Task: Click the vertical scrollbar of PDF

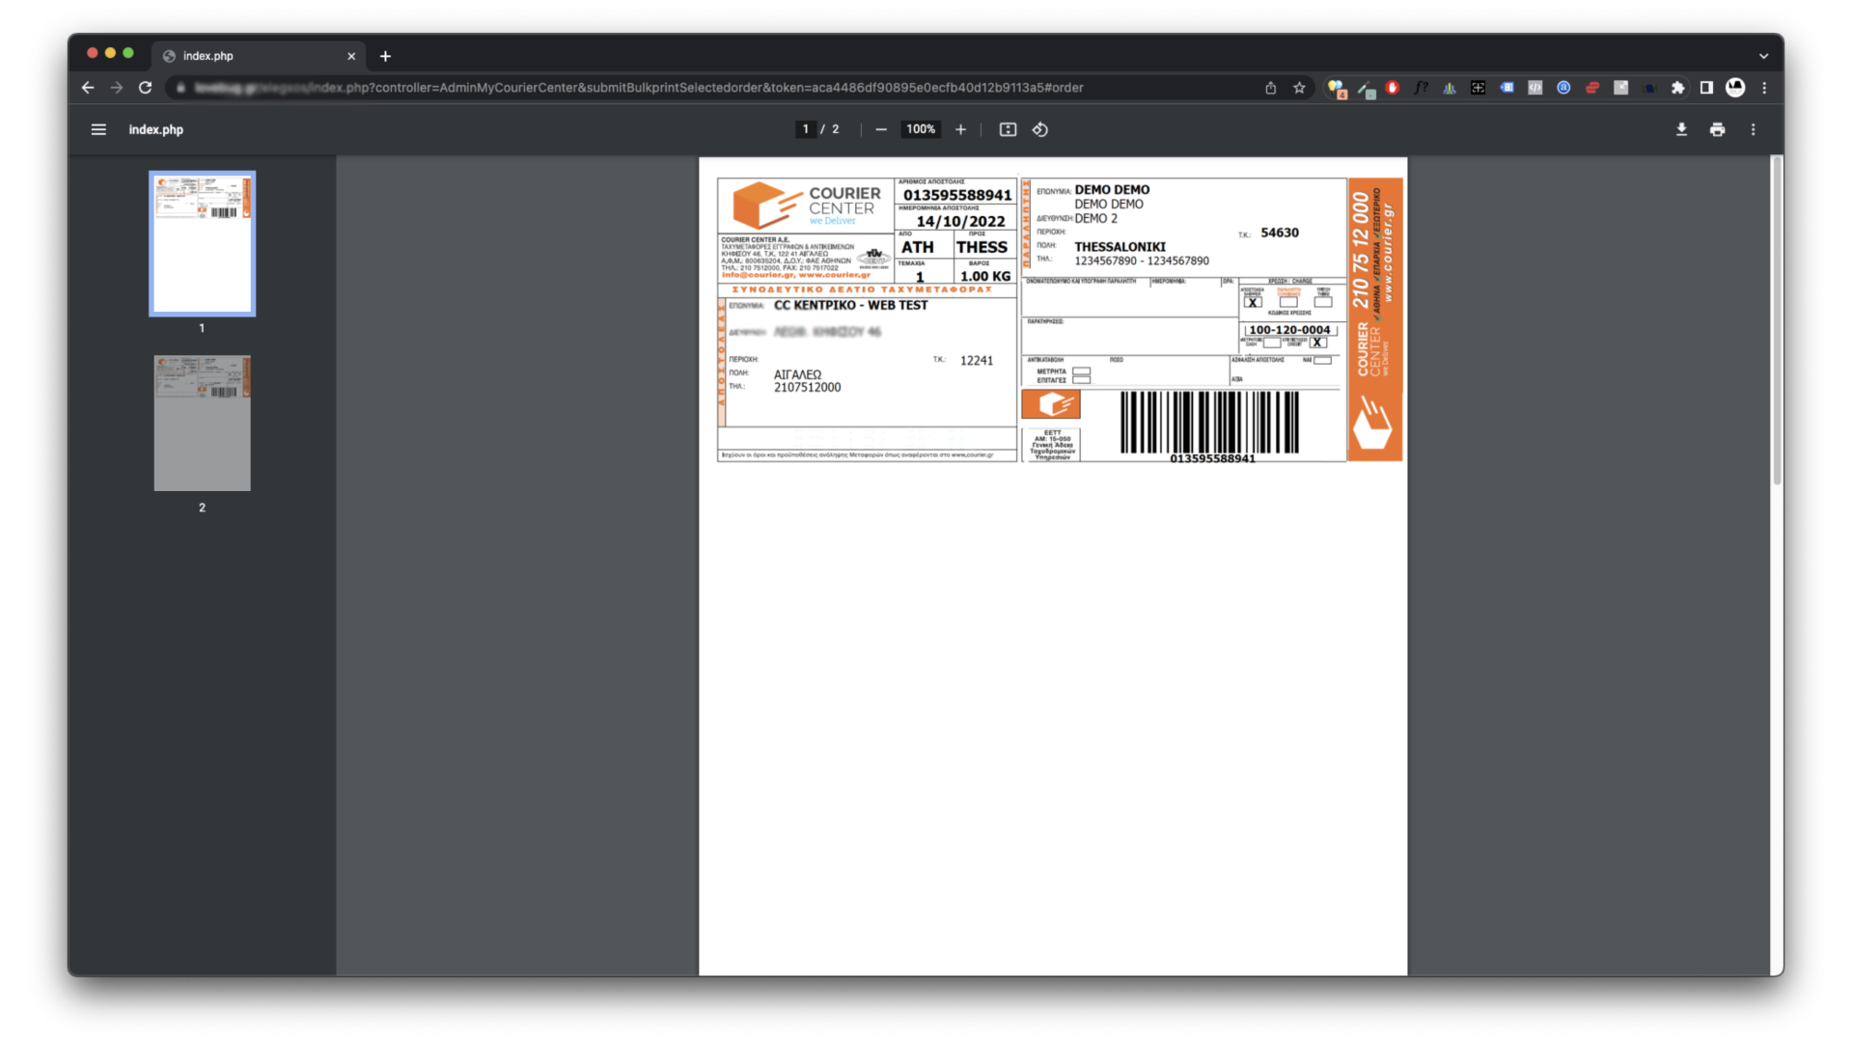Action: [1776, 318]
